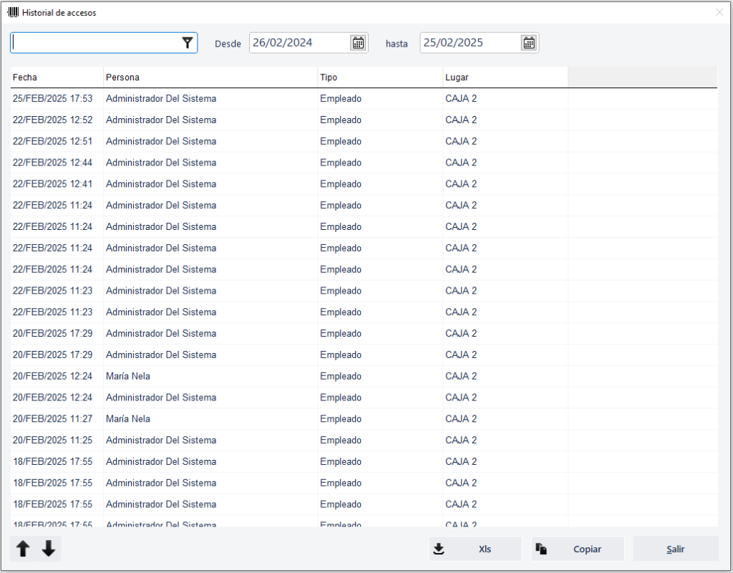Sort by the Tipo column header
The height and width of the screenshot is (573, 733).
(x=379, y=77)
